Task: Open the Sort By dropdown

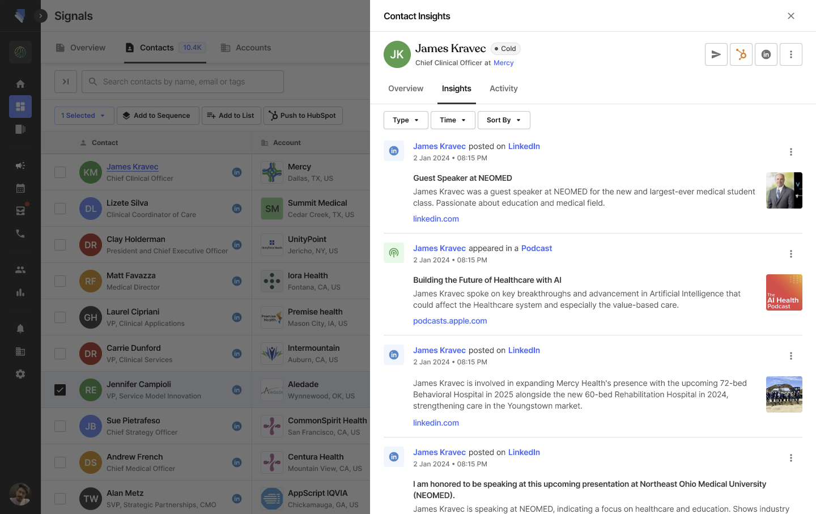Action: tap(503, 120)
